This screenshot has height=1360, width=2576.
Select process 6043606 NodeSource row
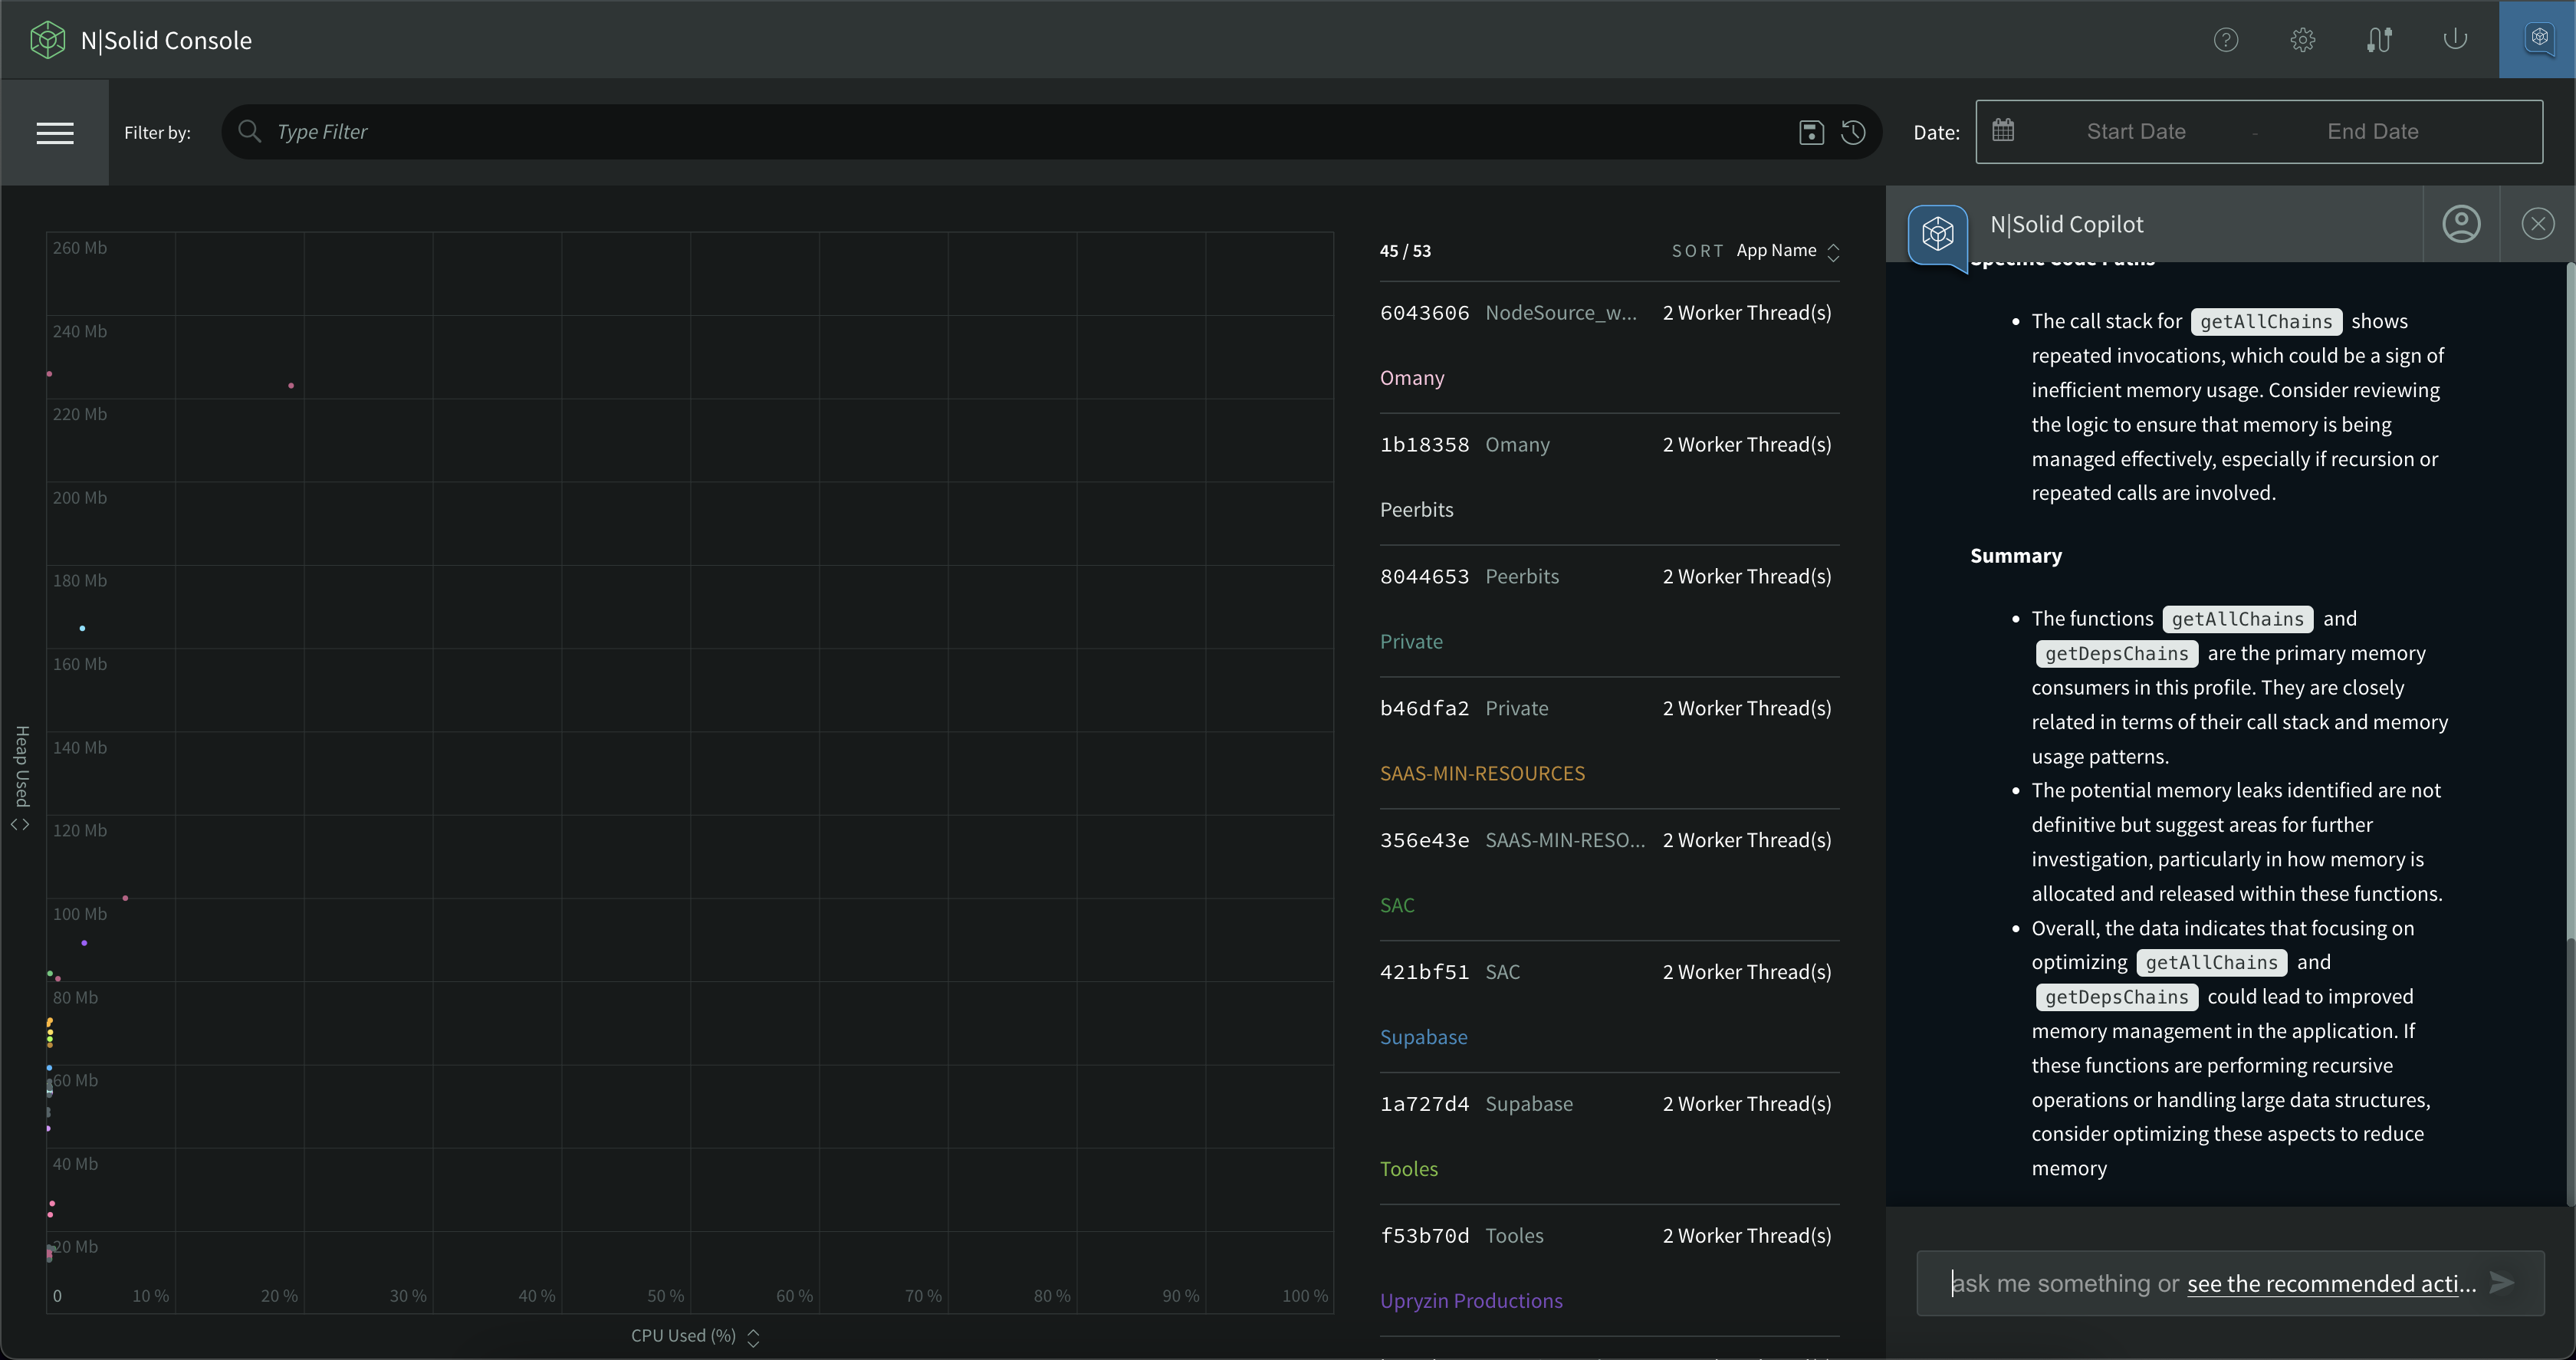click(x=1609, y=313)
